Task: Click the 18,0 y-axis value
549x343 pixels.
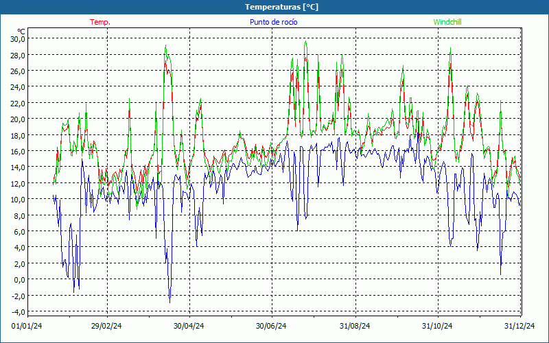Action: click(18, 135)
